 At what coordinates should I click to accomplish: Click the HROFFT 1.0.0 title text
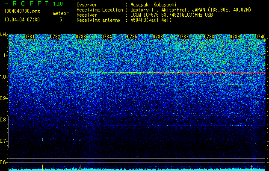pos(34,3)
